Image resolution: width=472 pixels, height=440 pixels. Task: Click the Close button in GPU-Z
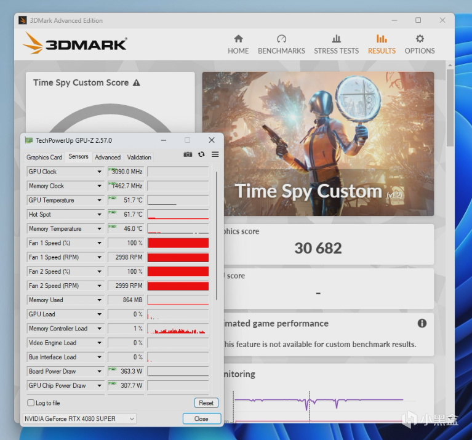click(x=201, y=418)
